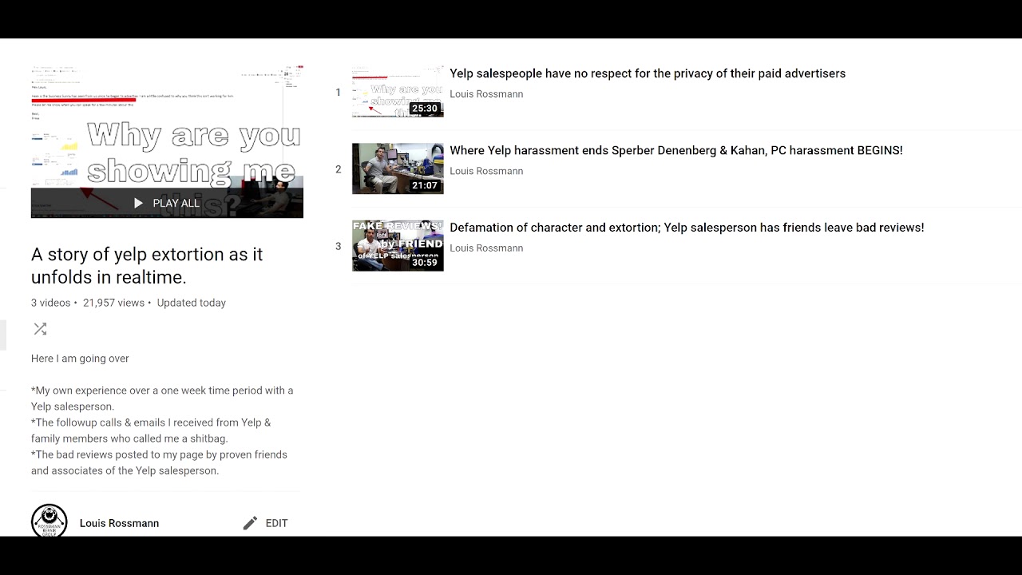This screenshot has height=575, width=1022.
Task: Click description line 'Here I am going over'
Action: click(x=80, y=359)
